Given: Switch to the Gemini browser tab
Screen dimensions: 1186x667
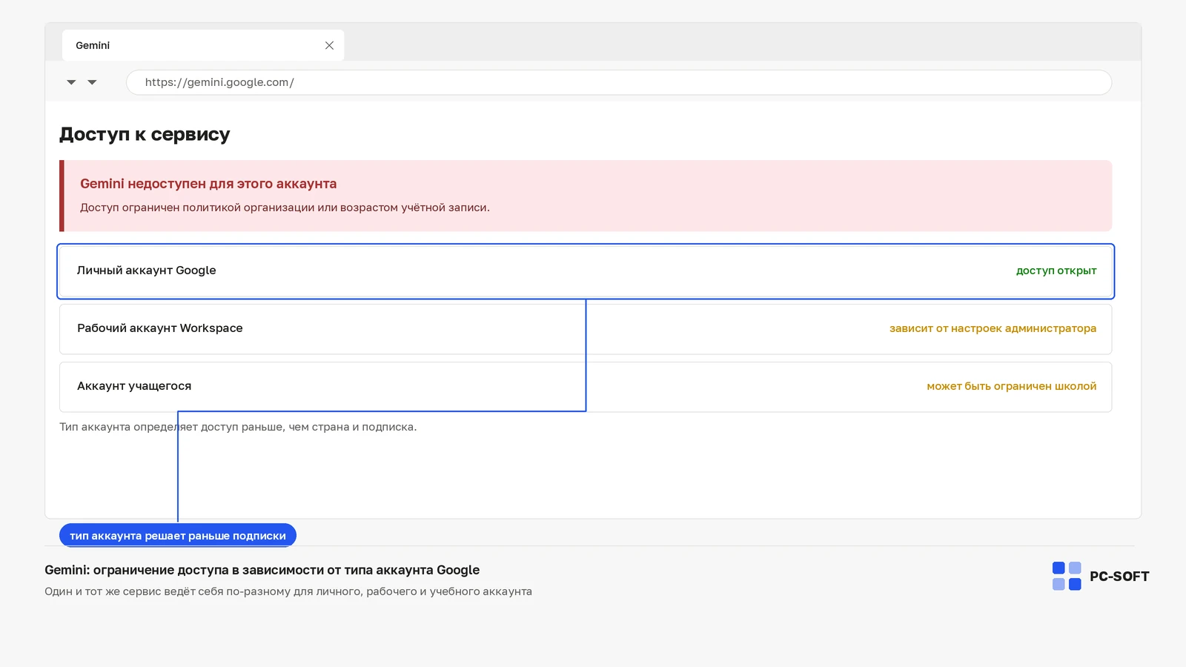Looking at the screenshot, I should [x=202, y=45].
